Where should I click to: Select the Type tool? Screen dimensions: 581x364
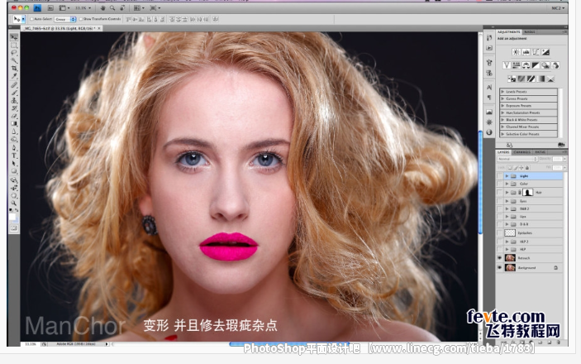[14, 156]
